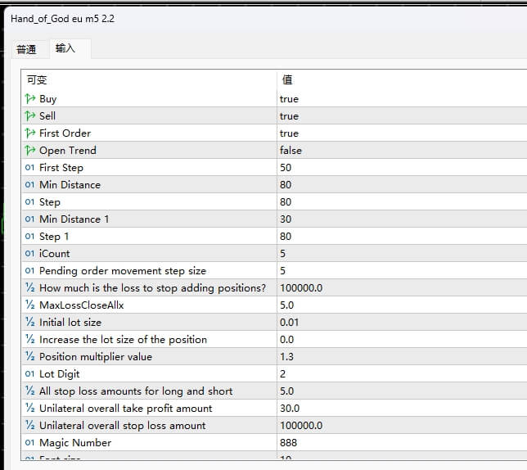Viewport: 527px width, 470px height.
Task: Click the 01 icon next to iCount
Action: pyautogui.click(x=30, y=254)
